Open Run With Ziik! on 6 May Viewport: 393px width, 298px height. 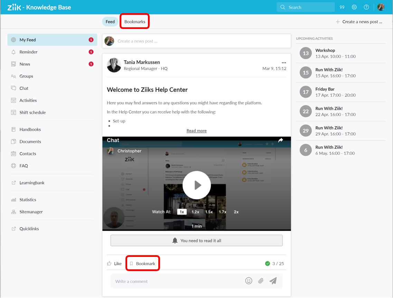click(340, 150)
